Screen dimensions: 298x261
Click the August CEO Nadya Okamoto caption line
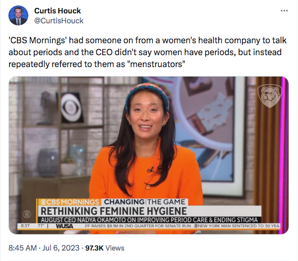coord(149,220)
